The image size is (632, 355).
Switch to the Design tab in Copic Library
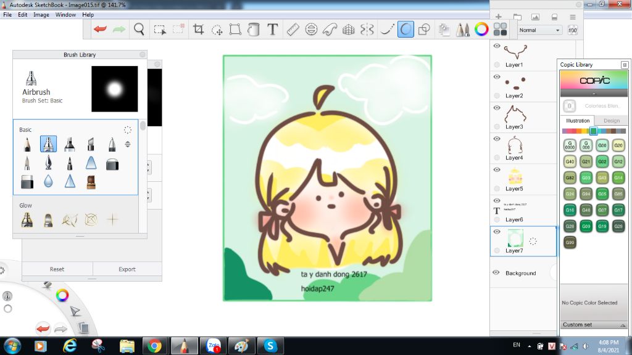pyautogui.click(x=612, y=121)
